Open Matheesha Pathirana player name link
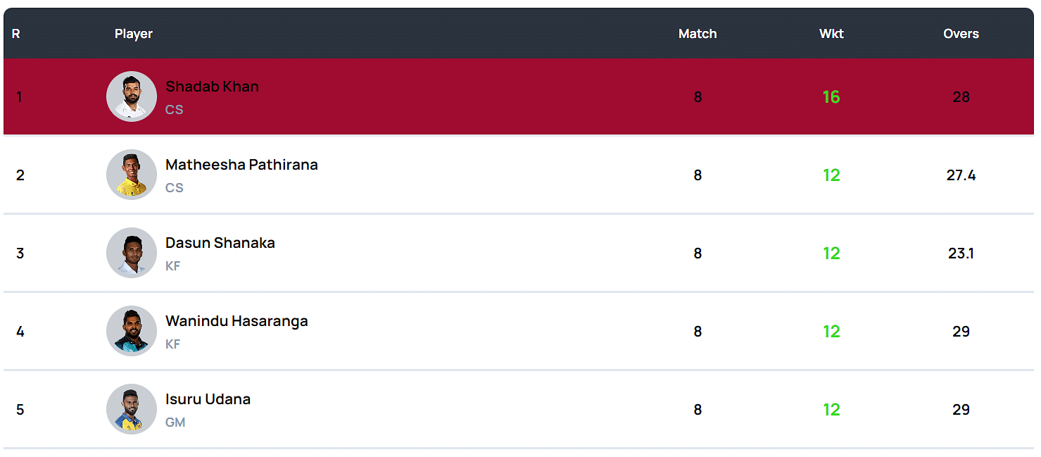 point(241,165)
